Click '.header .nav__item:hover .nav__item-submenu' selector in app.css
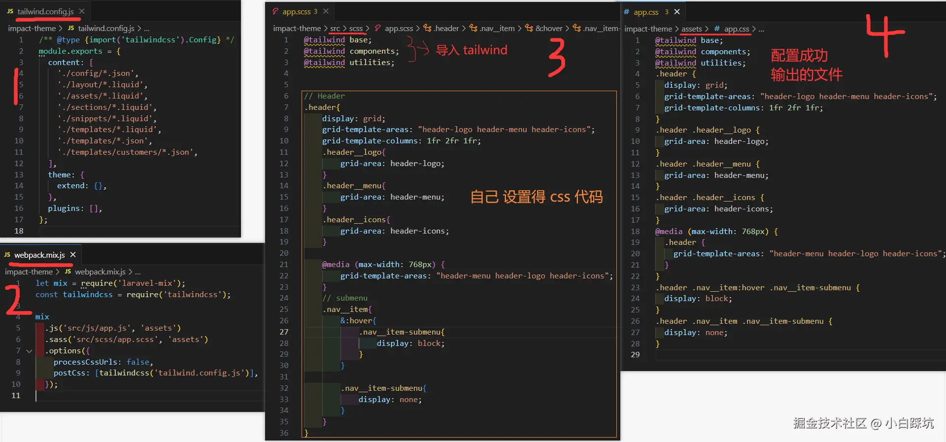The width and height of the screenshot is (946, 442). pos(753,288)
